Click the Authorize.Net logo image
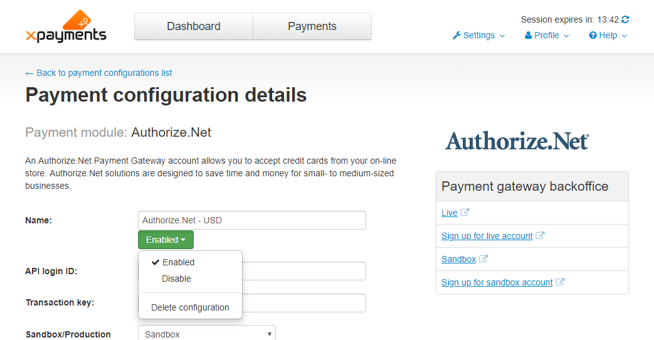Screen dimensions: 654x340 pos(517,141)
